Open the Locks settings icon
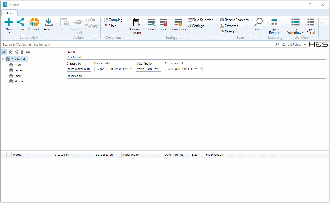 pyautogui.click(x=164, y=23)
